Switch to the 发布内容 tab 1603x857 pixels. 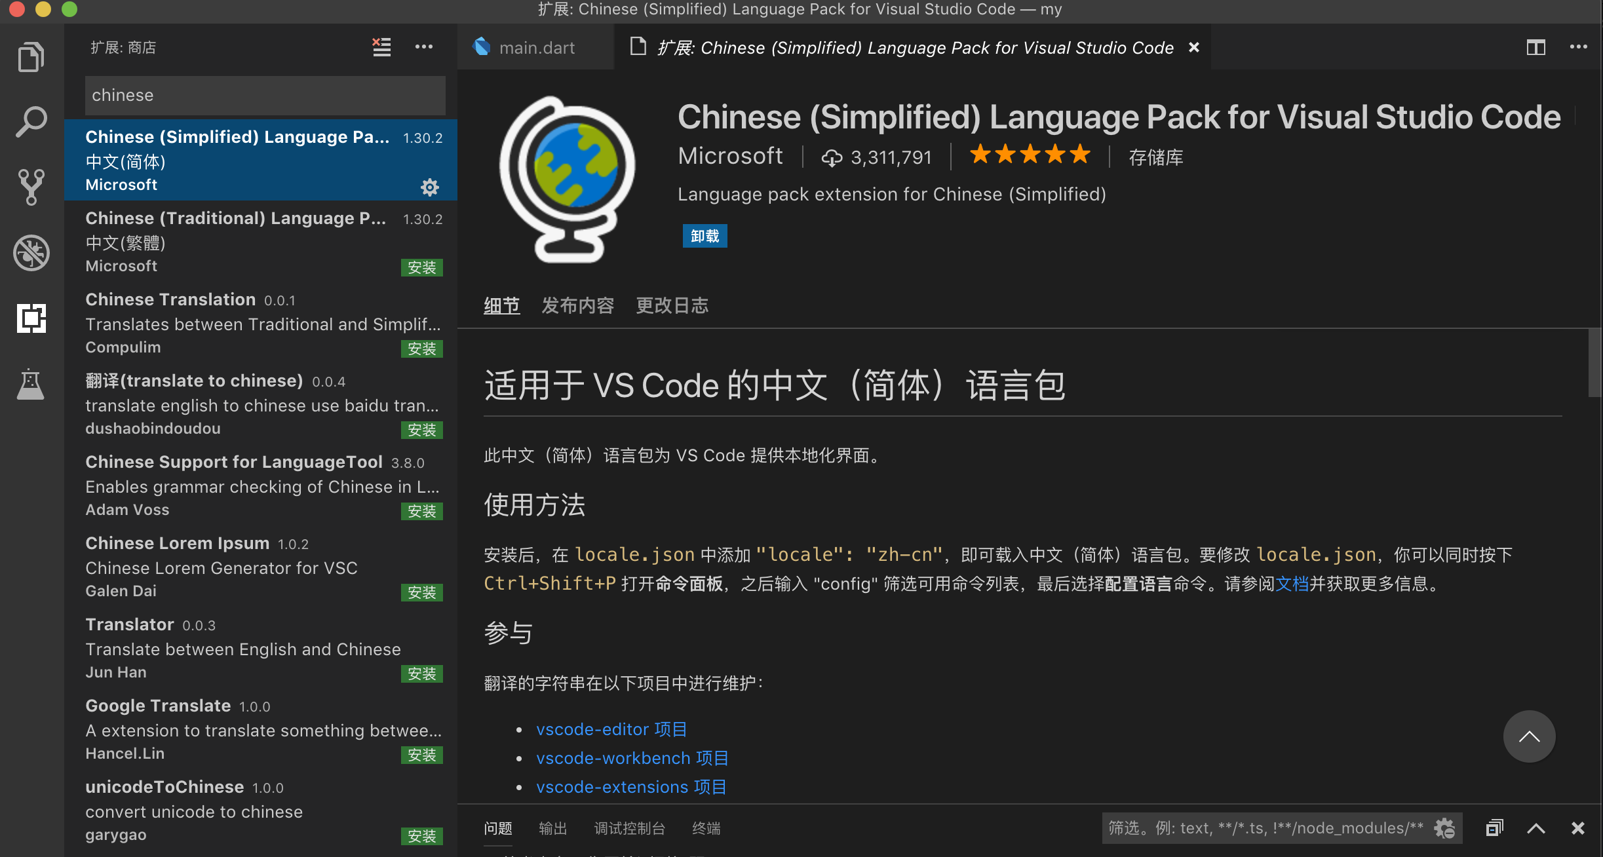[577, 305]
